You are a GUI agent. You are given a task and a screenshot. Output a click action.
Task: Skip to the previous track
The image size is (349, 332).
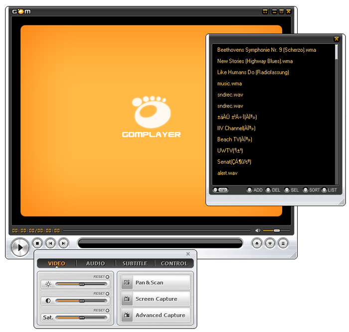(x=50, y=243)
